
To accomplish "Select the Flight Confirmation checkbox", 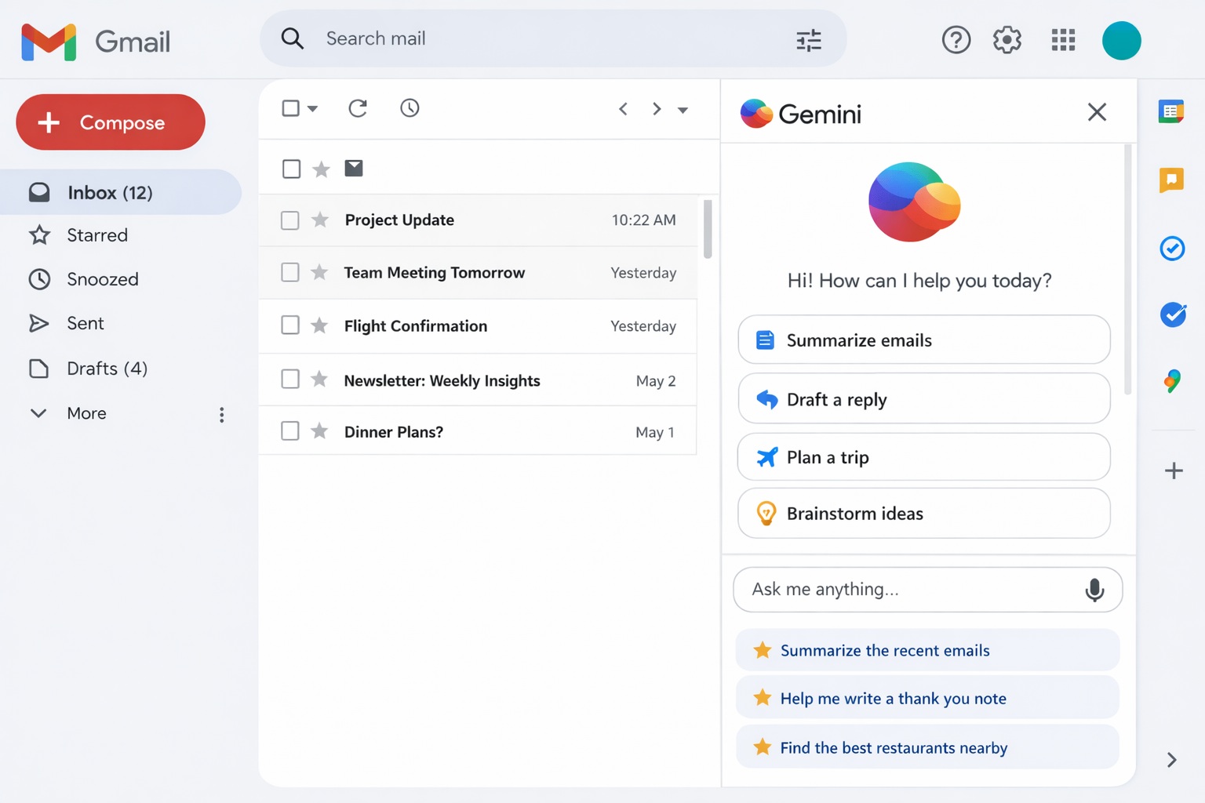I will click(290, 325).
